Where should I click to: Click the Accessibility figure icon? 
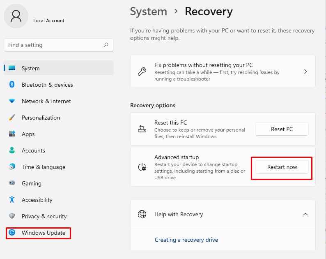12,200
